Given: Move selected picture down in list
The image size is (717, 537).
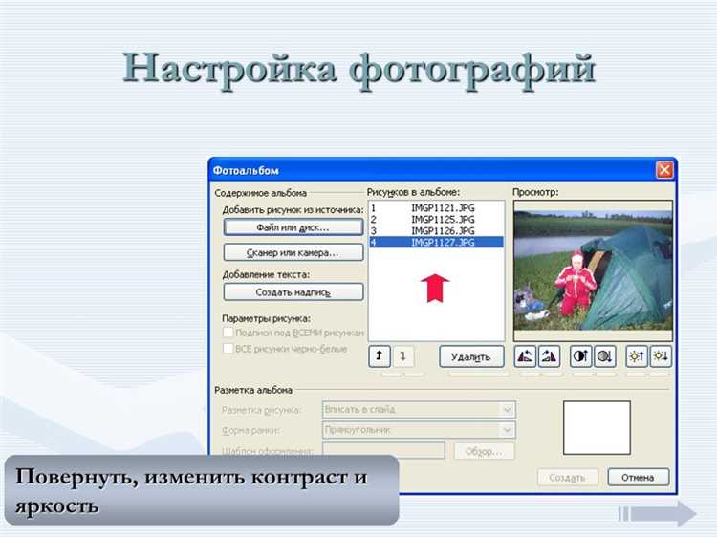Looking at the screenshot, I should pos(402,356).
